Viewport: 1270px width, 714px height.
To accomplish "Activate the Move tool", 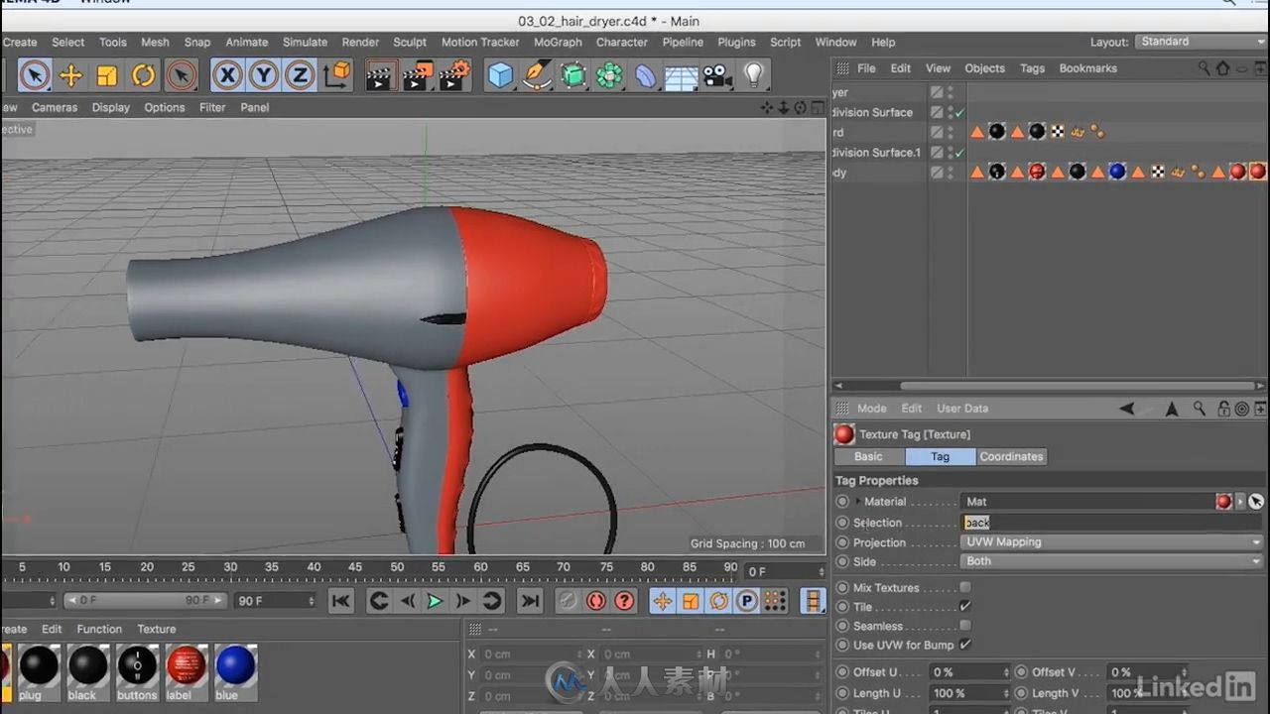I will point(70,74).
